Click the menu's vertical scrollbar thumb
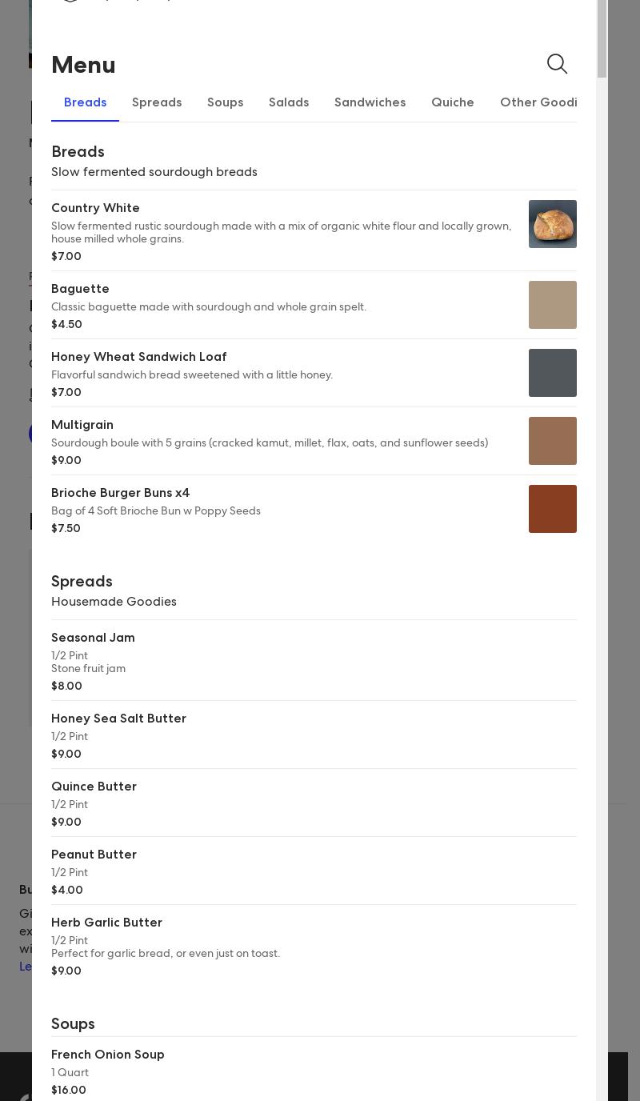 point(602,38)
